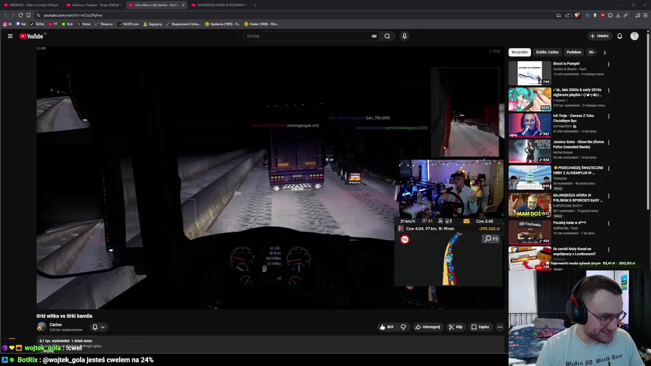Go to the YouTube home logo

(32, 36)
